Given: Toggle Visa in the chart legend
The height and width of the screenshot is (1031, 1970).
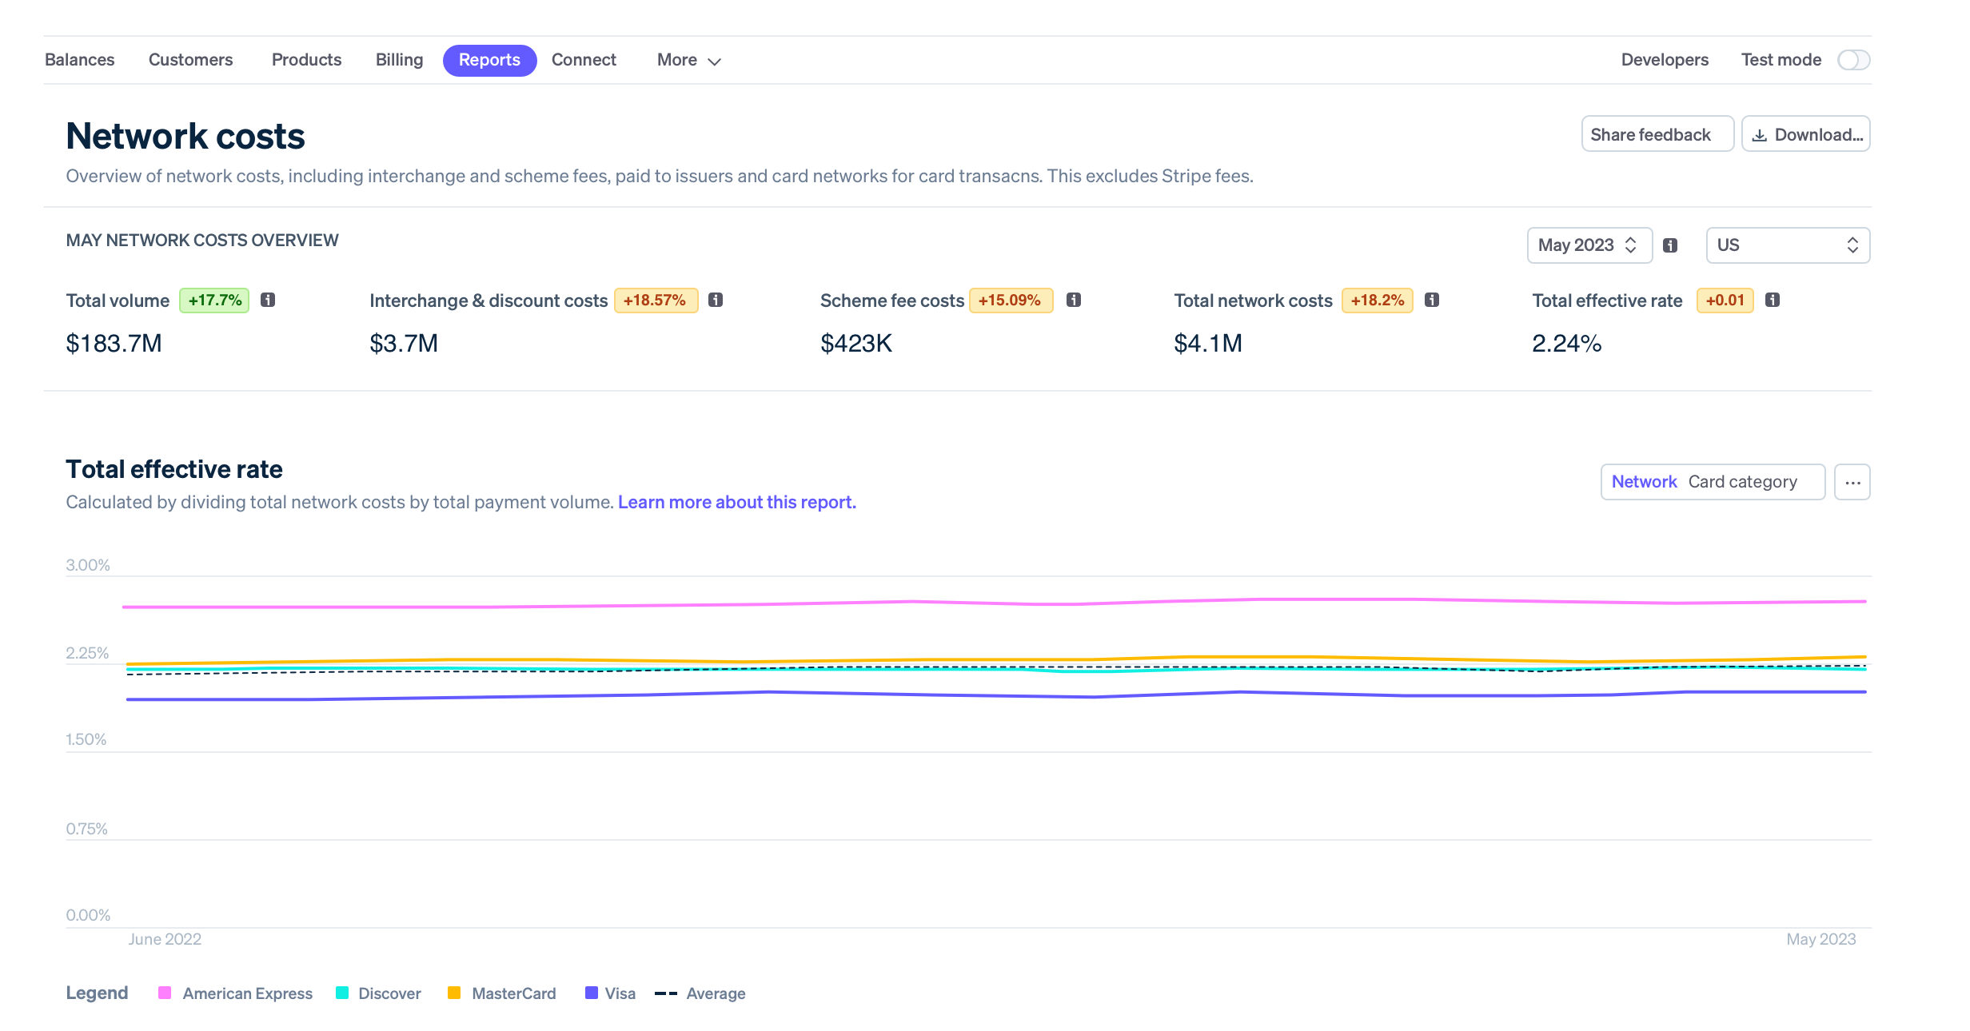Looking at the screenshot, I should coord(609,993).
